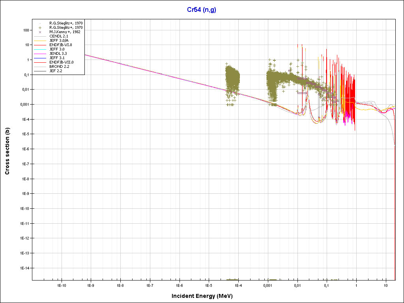Click the yellow JEFF 3.0/A legend line
The image size is (404, 303).
point(40,40)
